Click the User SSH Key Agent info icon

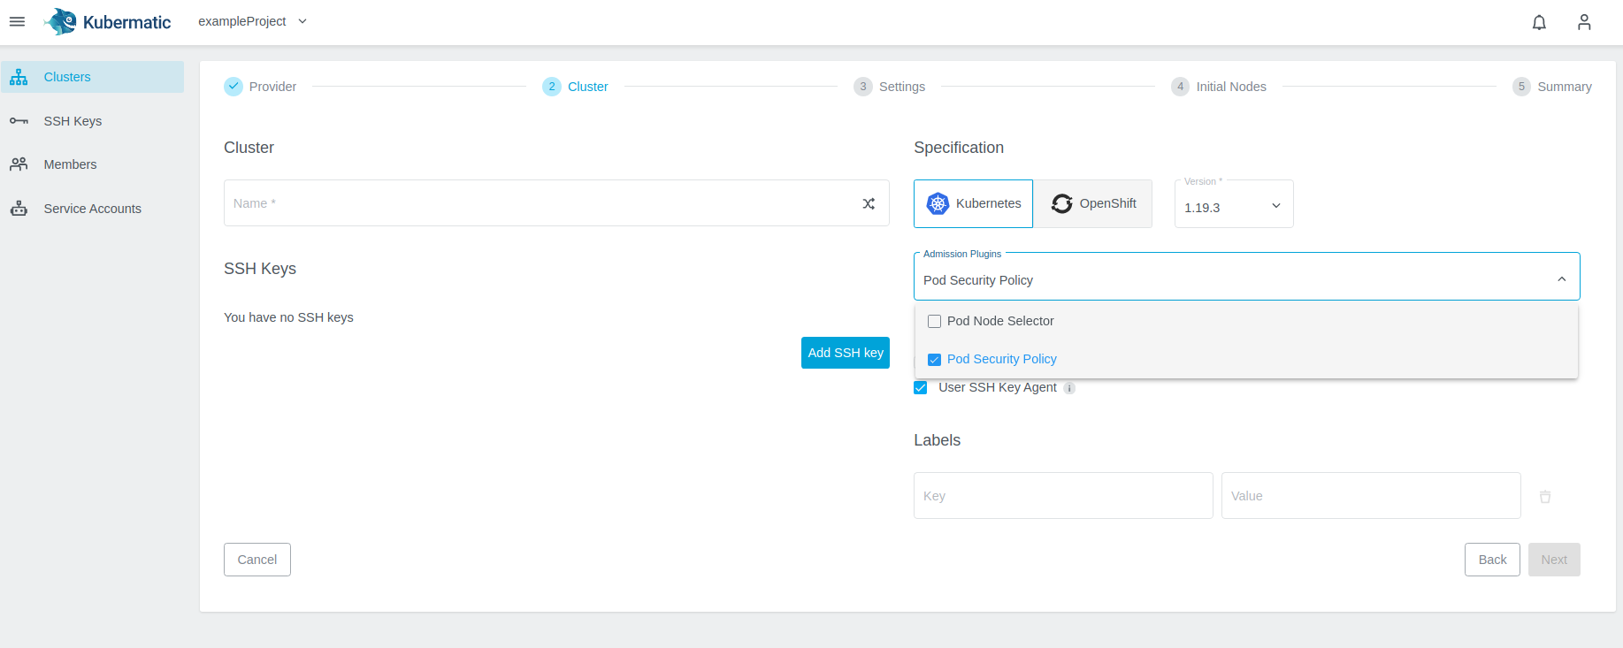(1069, 388)
